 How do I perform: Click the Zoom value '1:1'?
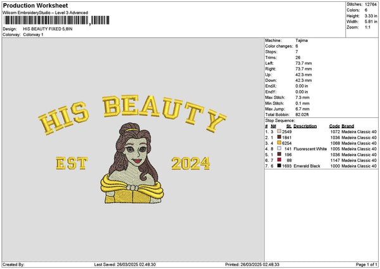pos(367,27)
